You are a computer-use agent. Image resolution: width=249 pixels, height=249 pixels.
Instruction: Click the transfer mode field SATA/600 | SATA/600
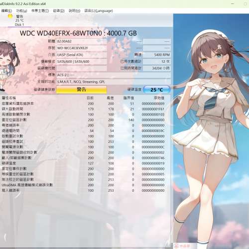pyautogui.click(x=81, y=62)
